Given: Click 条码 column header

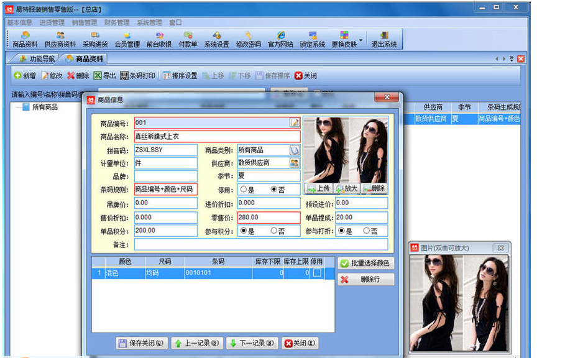Looking at the screenshot, I should (218, 262).
